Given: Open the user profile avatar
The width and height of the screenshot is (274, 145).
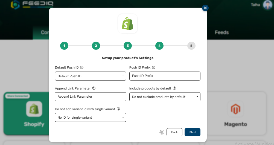Looking at the screenshot, I should (x=267, y=5).
